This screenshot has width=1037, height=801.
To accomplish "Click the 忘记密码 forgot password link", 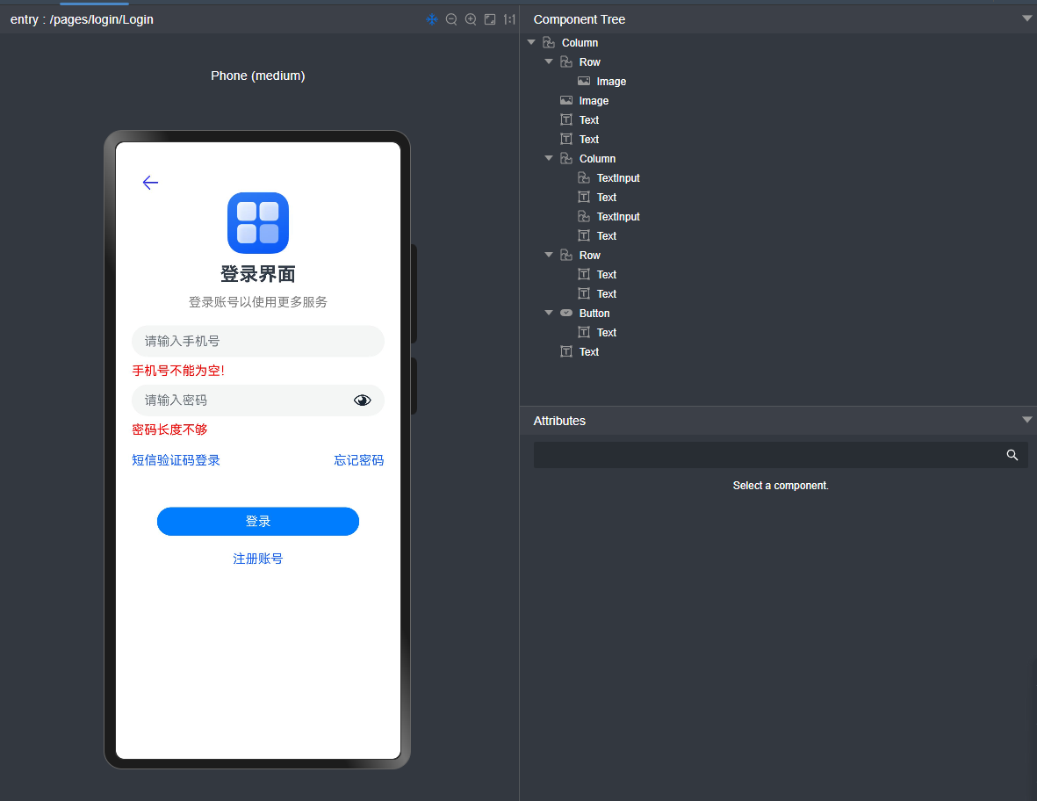I will click(x=358, y=459).
